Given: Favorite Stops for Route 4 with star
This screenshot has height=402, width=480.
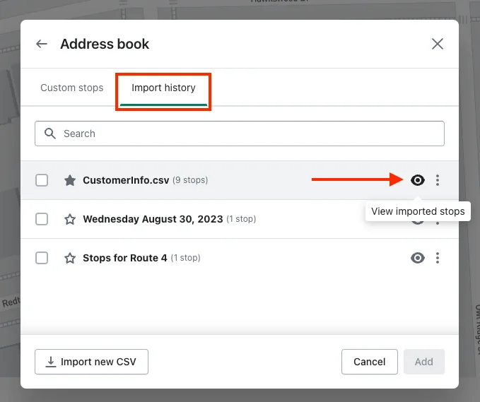Looking at the screenshot, I should (x=70, y=258).
